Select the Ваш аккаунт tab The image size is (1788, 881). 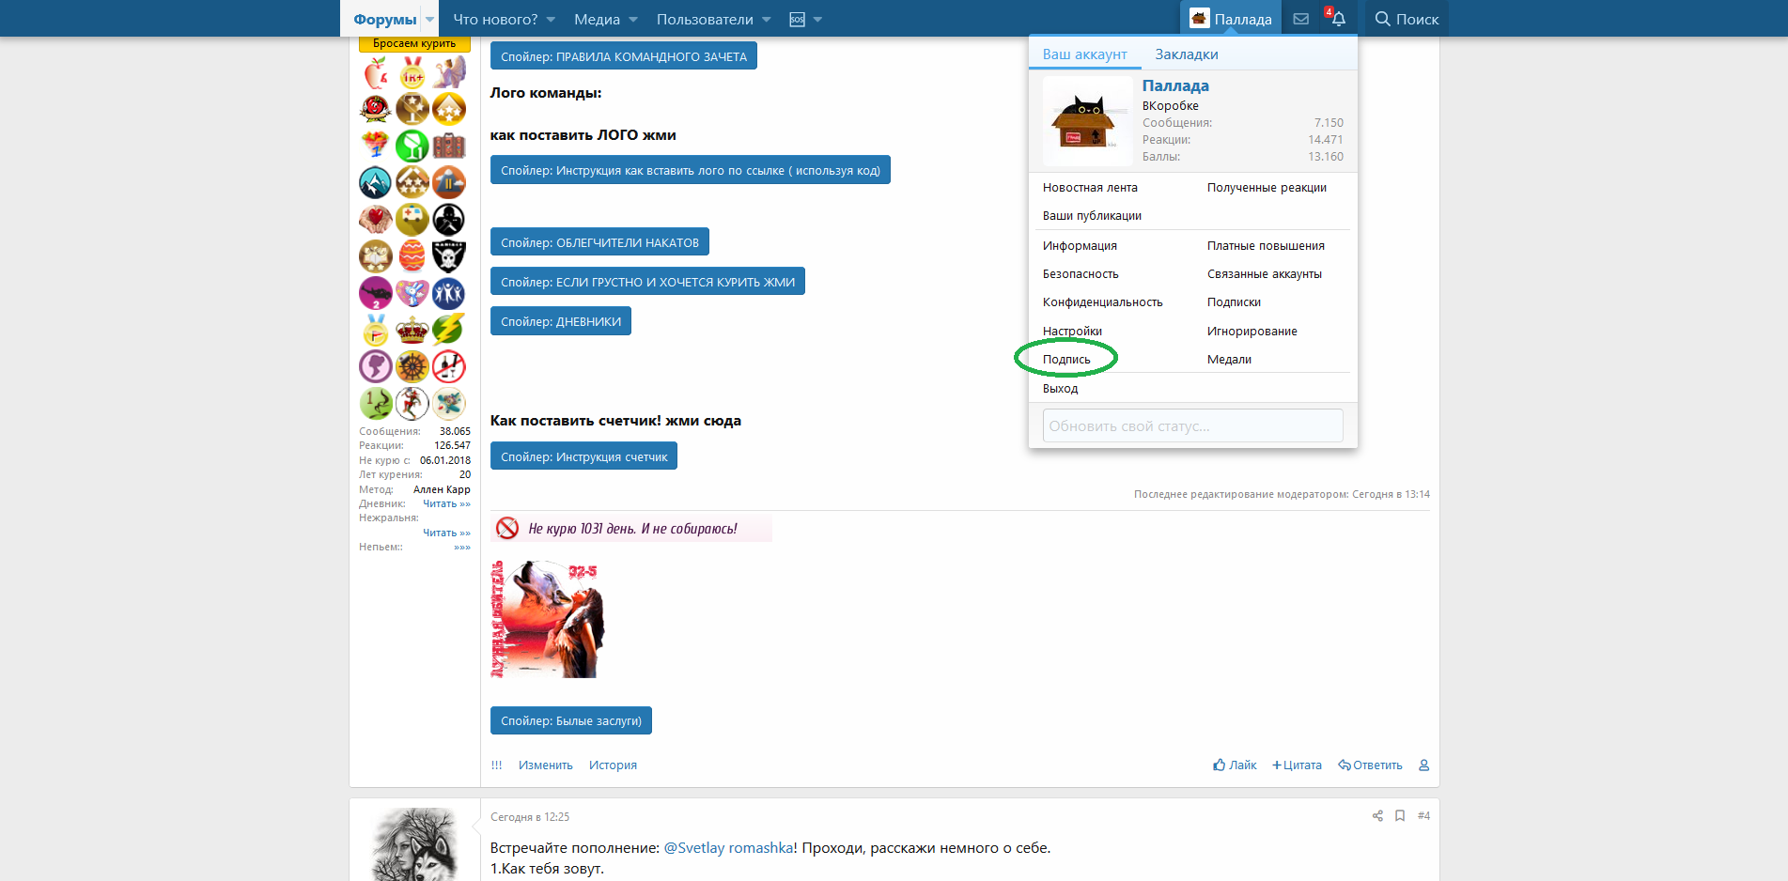point(1085,54)
